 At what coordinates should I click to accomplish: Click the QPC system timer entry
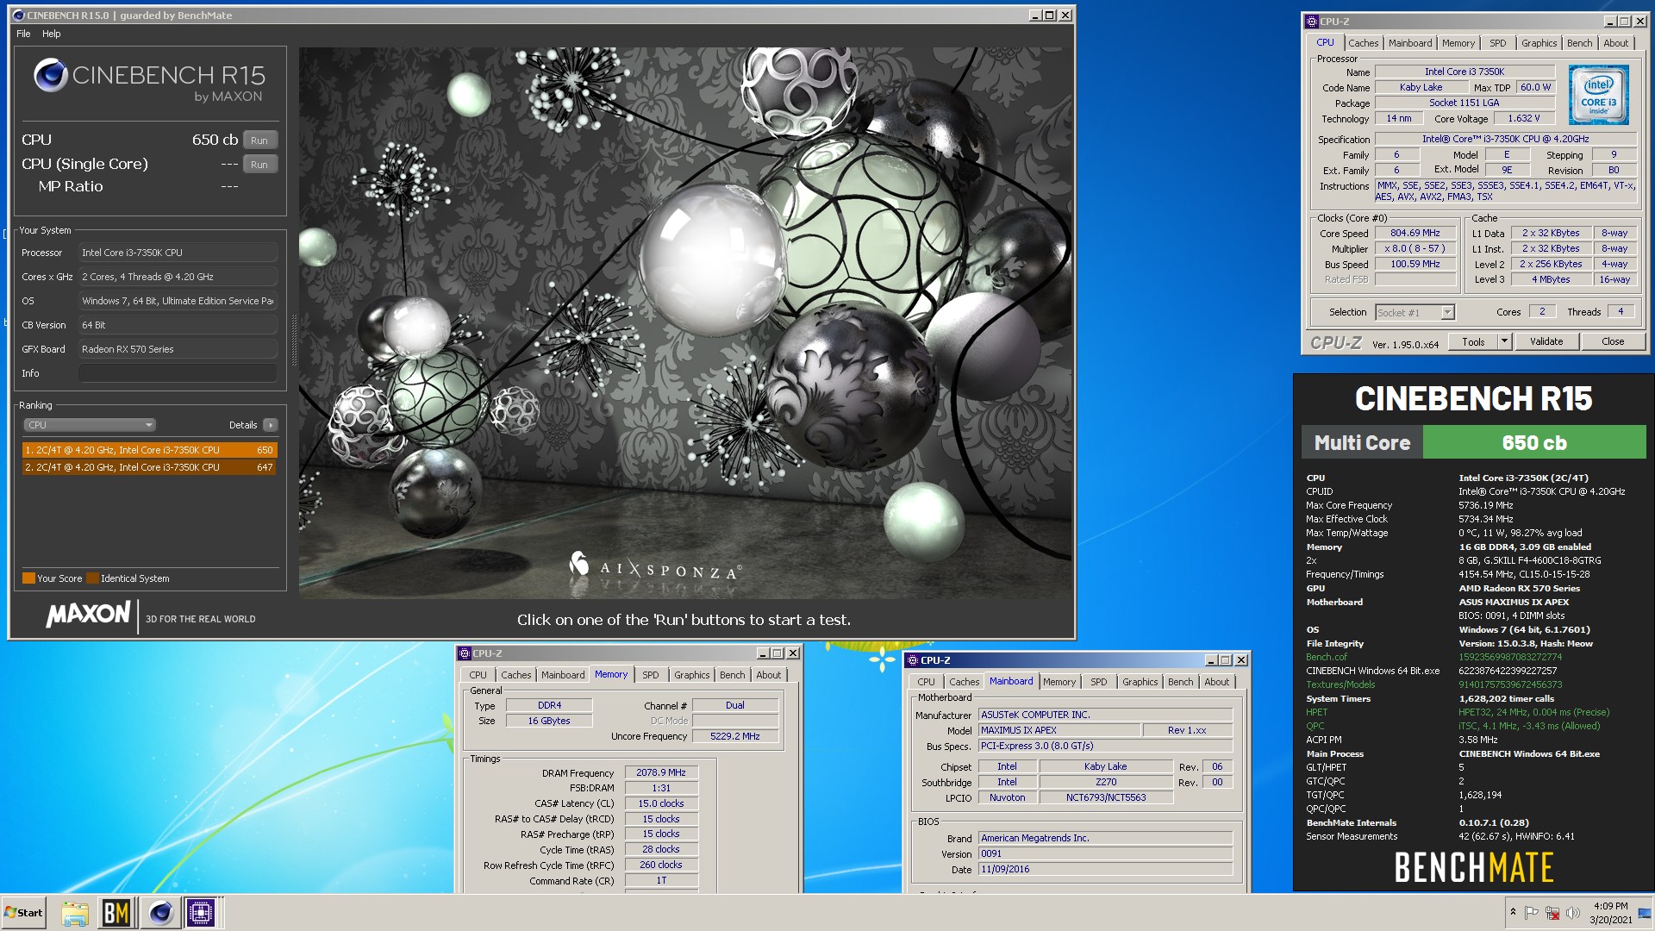(x=1315, y=726)
